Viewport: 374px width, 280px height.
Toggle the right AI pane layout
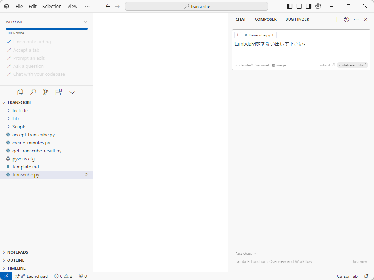coord(309,6)
